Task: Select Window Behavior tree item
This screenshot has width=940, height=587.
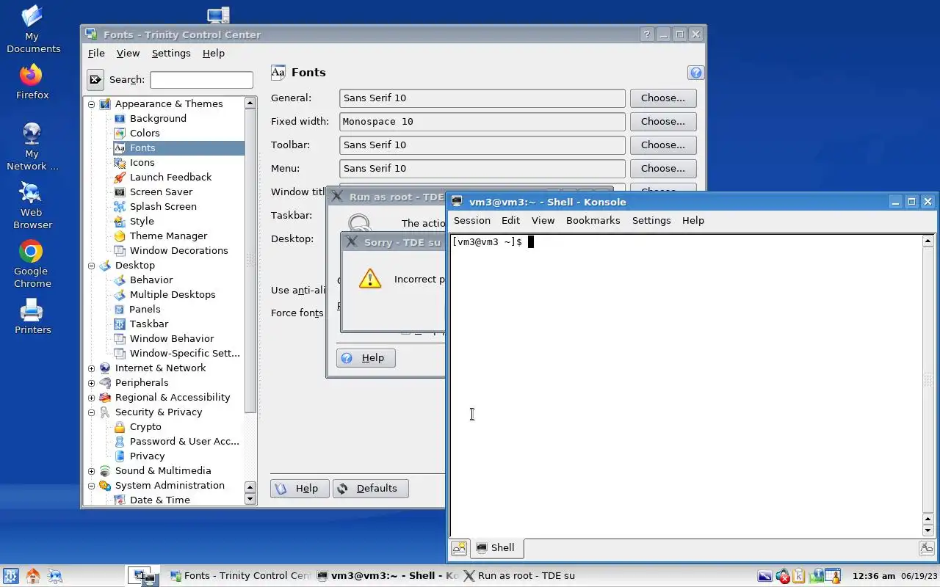Action: 172,338
